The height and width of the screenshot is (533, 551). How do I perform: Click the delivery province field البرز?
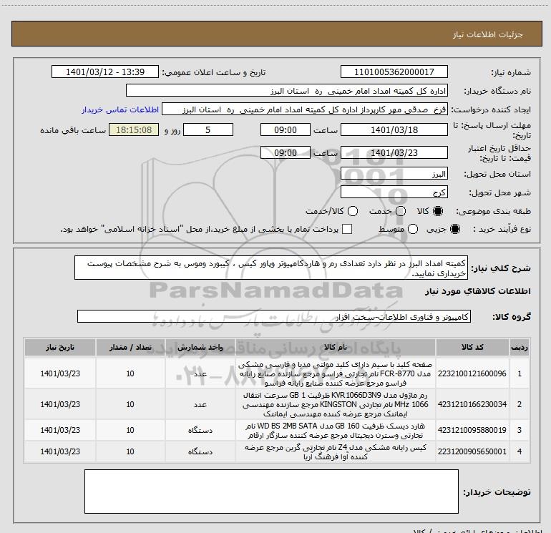(394, 174)
